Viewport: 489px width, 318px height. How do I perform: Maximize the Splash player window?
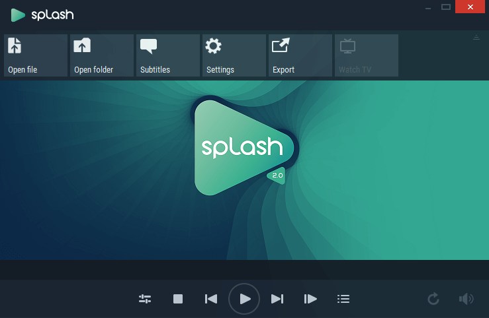446,7
